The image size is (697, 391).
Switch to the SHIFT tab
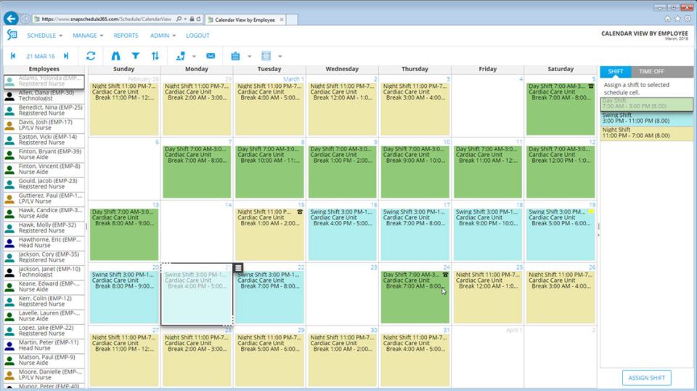(x=615, y=71)
